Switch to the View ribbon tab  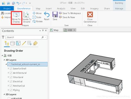coord(73,8)
